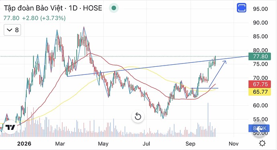Click the 2026 date axis label

point(24,144)
